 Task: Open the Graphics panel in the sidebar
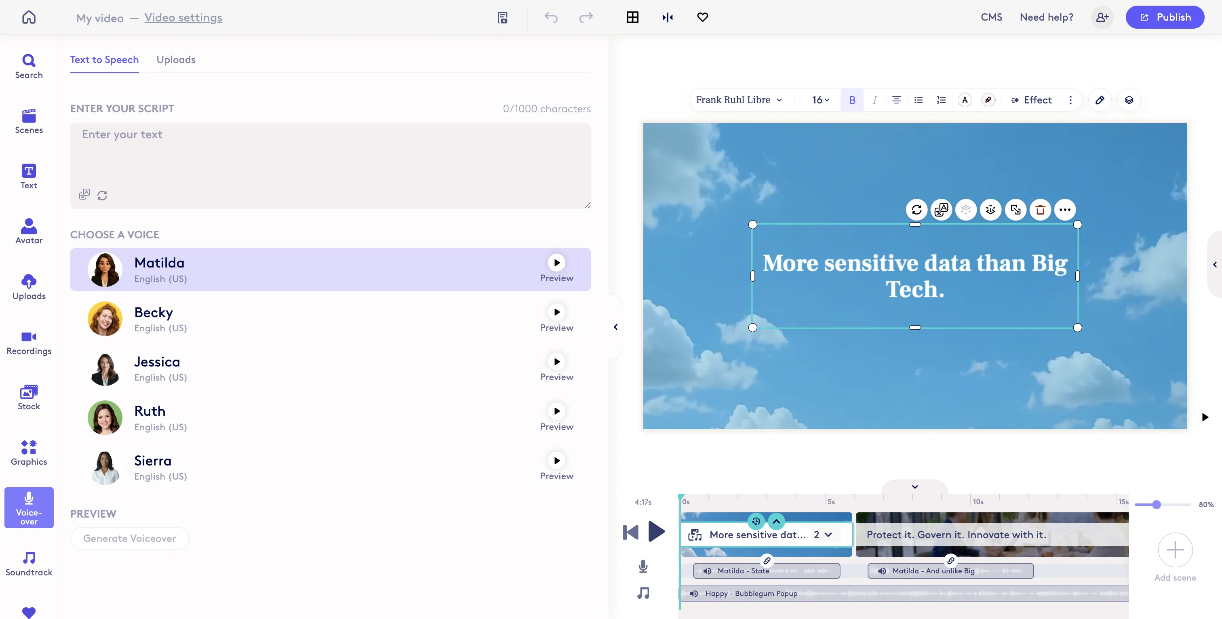tap(28, 453)
